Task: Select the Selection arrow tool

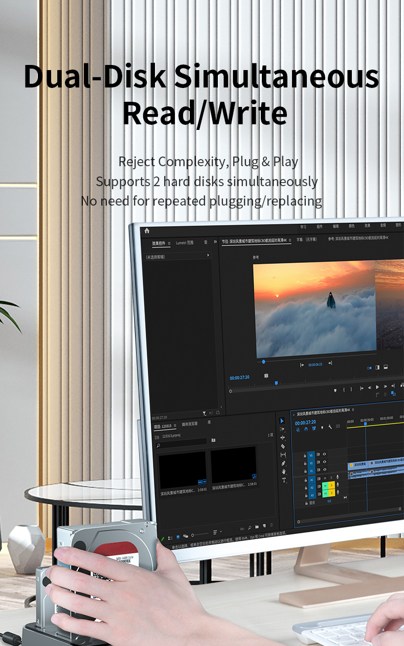Action: [282, 421]
